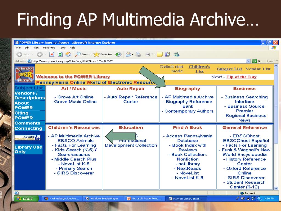Open the Search pane in toolbar
This screenshot has width=281, height=211.
[83, 54]
